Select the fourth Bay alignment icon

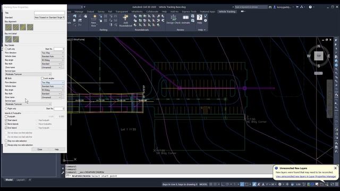(x=30, y=27)
